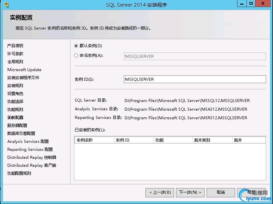
Task: Open the 安装安装程序文件 step
Action: click(x=23, y=78)
